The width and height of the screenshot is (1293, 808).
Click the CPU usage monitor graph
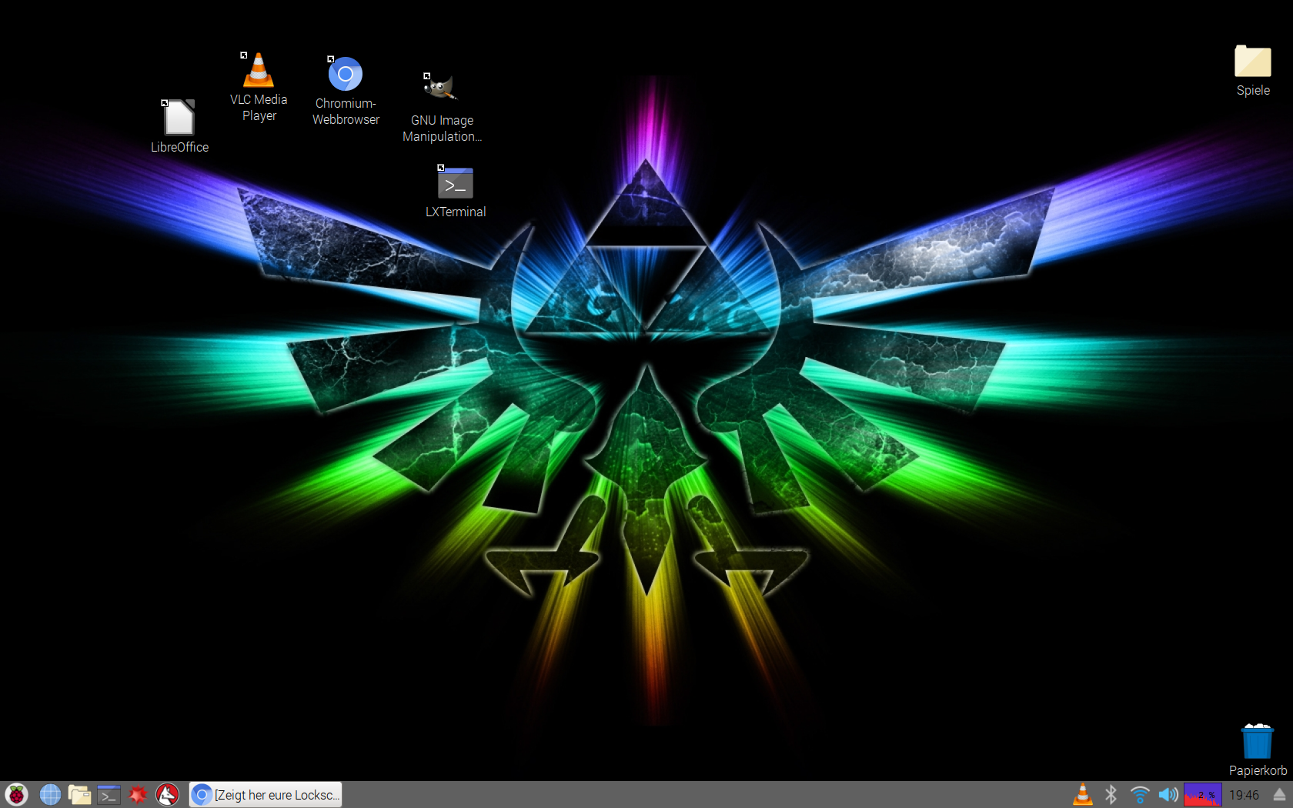1202,794
